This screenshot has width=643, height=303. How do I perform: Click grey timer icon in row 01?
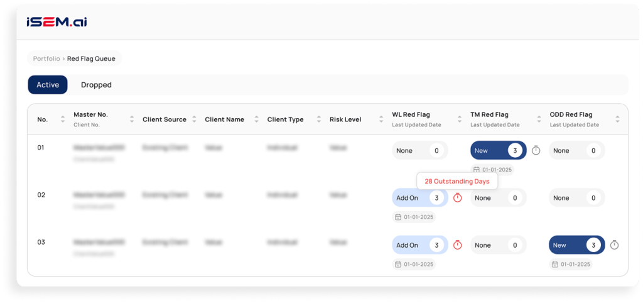point(536,151)
